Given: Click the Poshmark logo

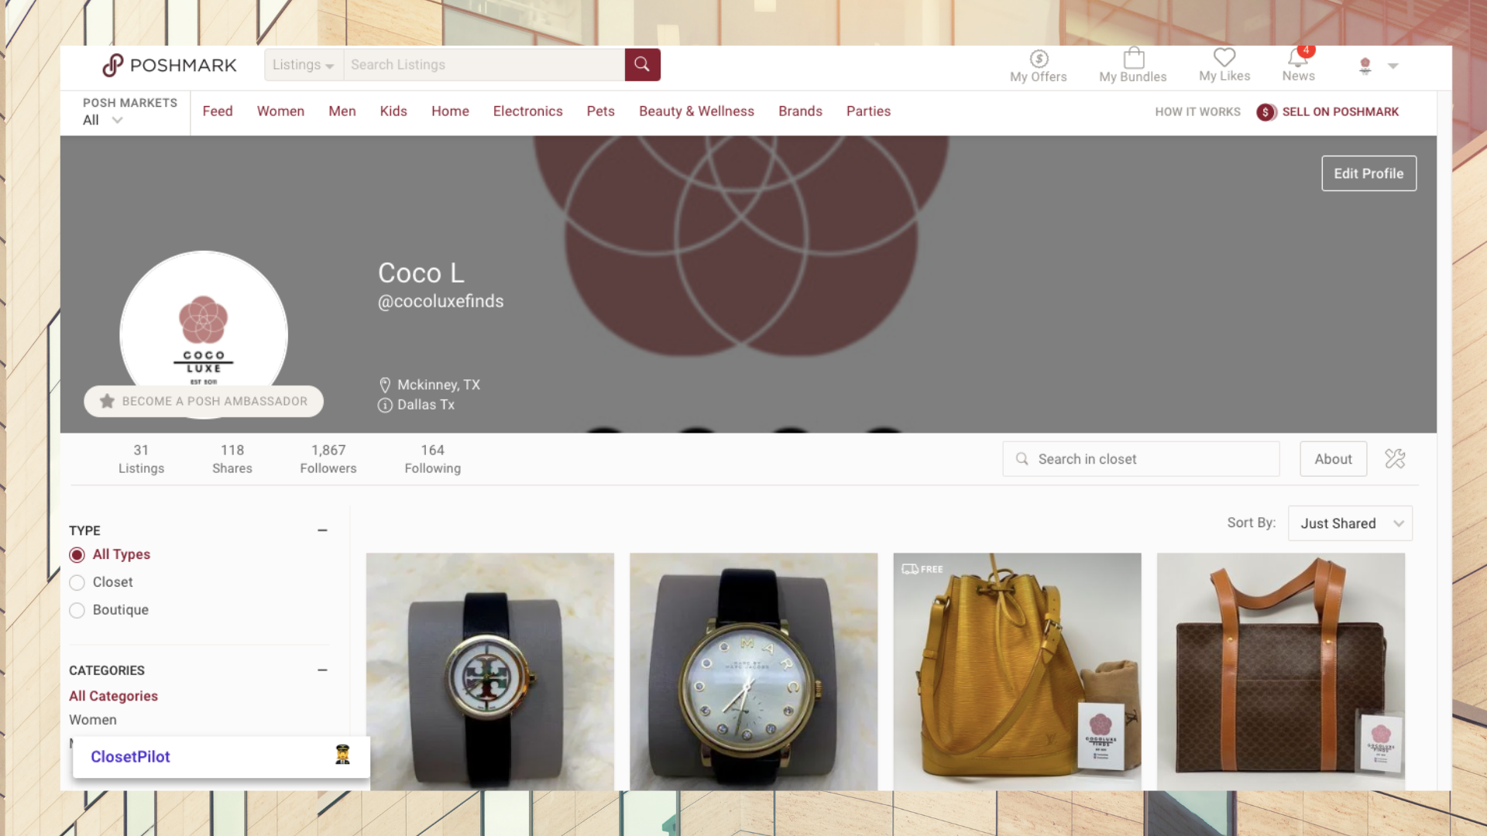Looking at the screenshot, I should pos(170,65).
